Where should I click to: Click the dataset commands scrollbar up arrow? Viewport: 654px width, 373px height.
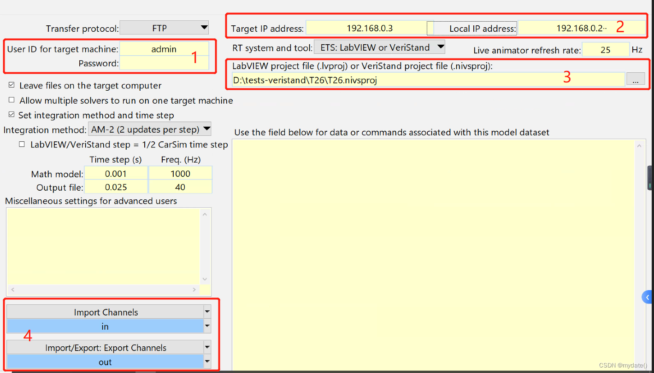pos(639,146)
